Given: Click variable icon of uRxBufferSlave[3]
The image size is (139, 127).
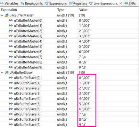Looking at the screenshot, I should 11,94.
